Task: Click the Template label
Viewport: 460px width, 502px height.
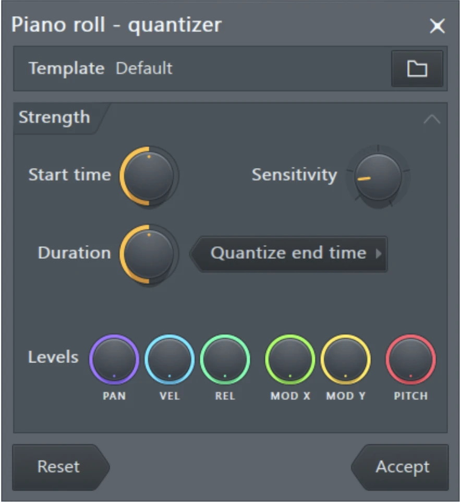Action: pyautogui.click(x=66, y=69)
